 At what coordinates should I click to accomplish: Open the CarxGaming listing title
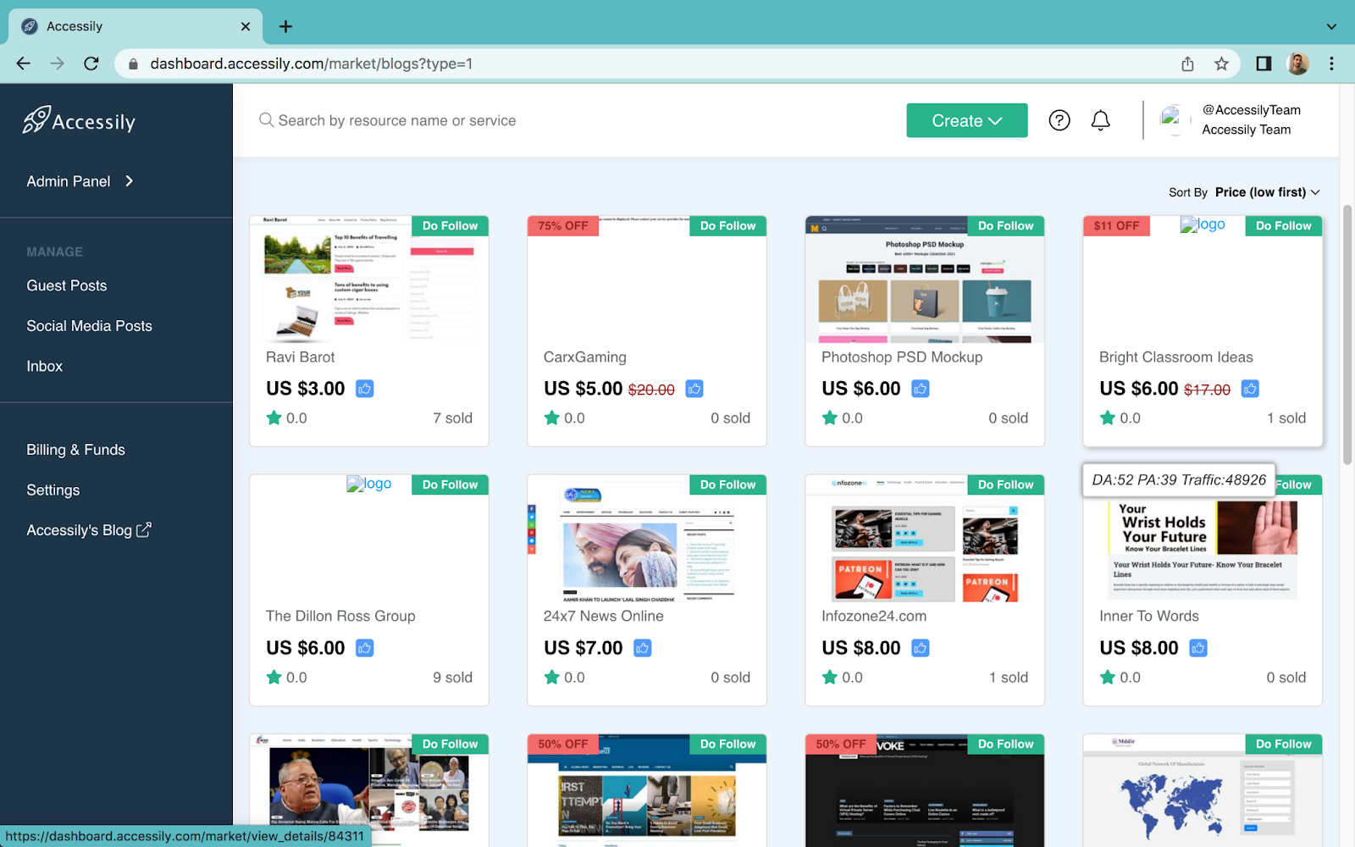585,357
